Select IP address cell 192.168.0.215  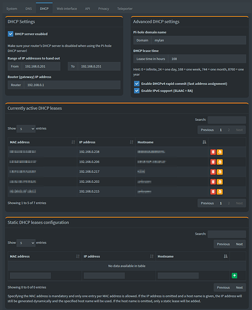(106, 192)
